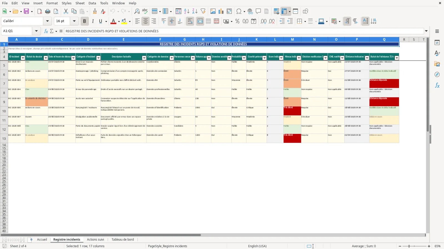Switch to the Tableau de bord sheet tab
Screen dimensions: 444x249
click(x=123, y=240)
